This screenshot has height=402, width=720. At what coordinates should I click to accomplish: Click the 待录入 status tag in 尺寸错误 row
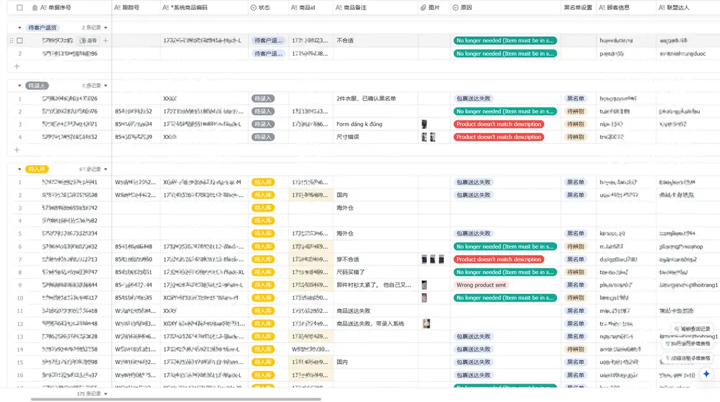click(x=263, y=137)
